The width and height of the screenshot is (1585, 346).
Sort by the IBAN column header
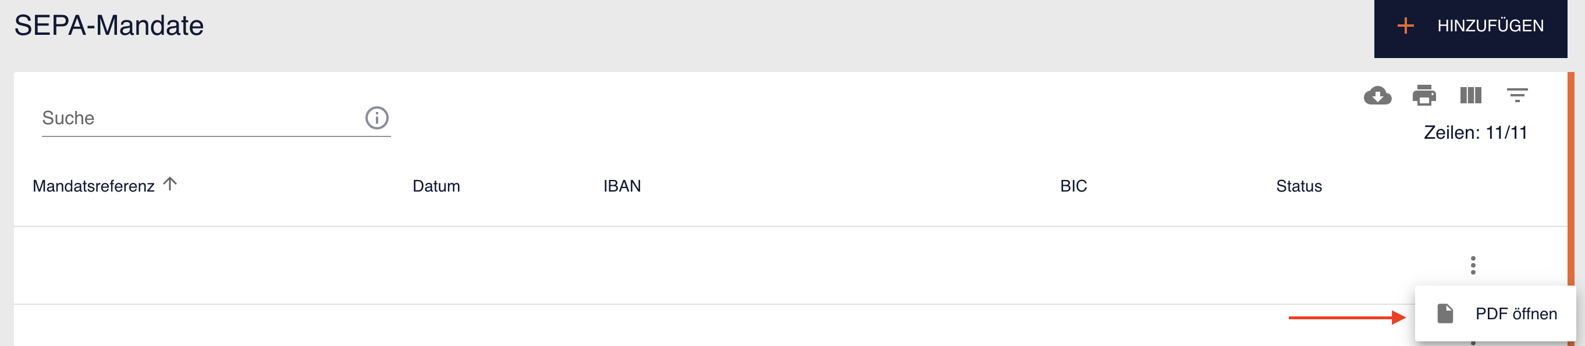coord(621,186)
